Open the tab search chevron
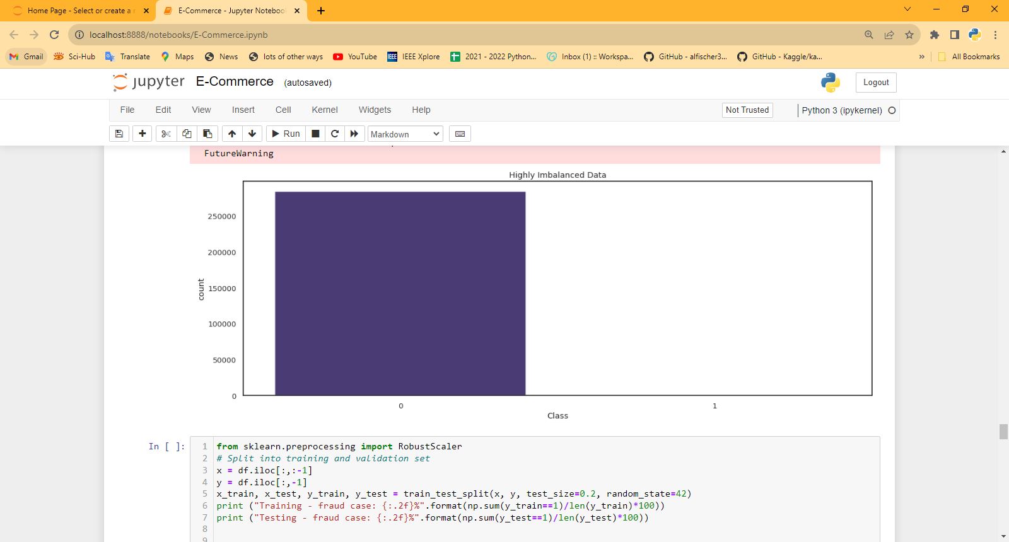This screenshot has width=1009, height=542. coord(907,9)
